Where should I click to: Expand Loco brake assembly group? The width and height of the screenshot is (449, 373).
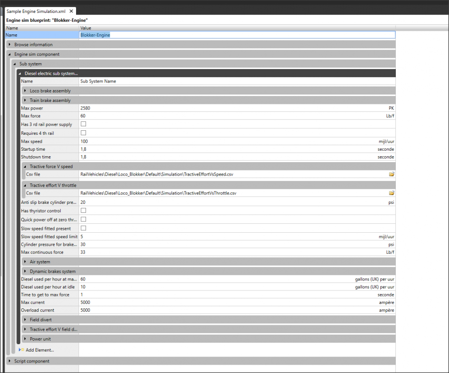25,91
